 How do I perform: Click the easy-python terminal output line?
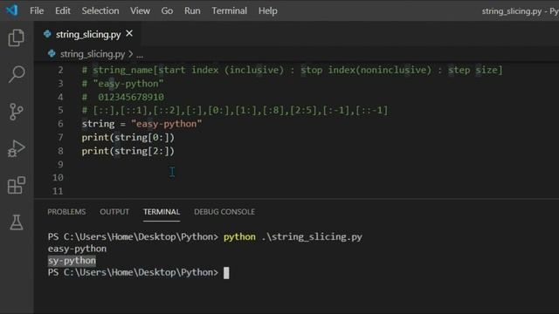[x=78, y=249]
